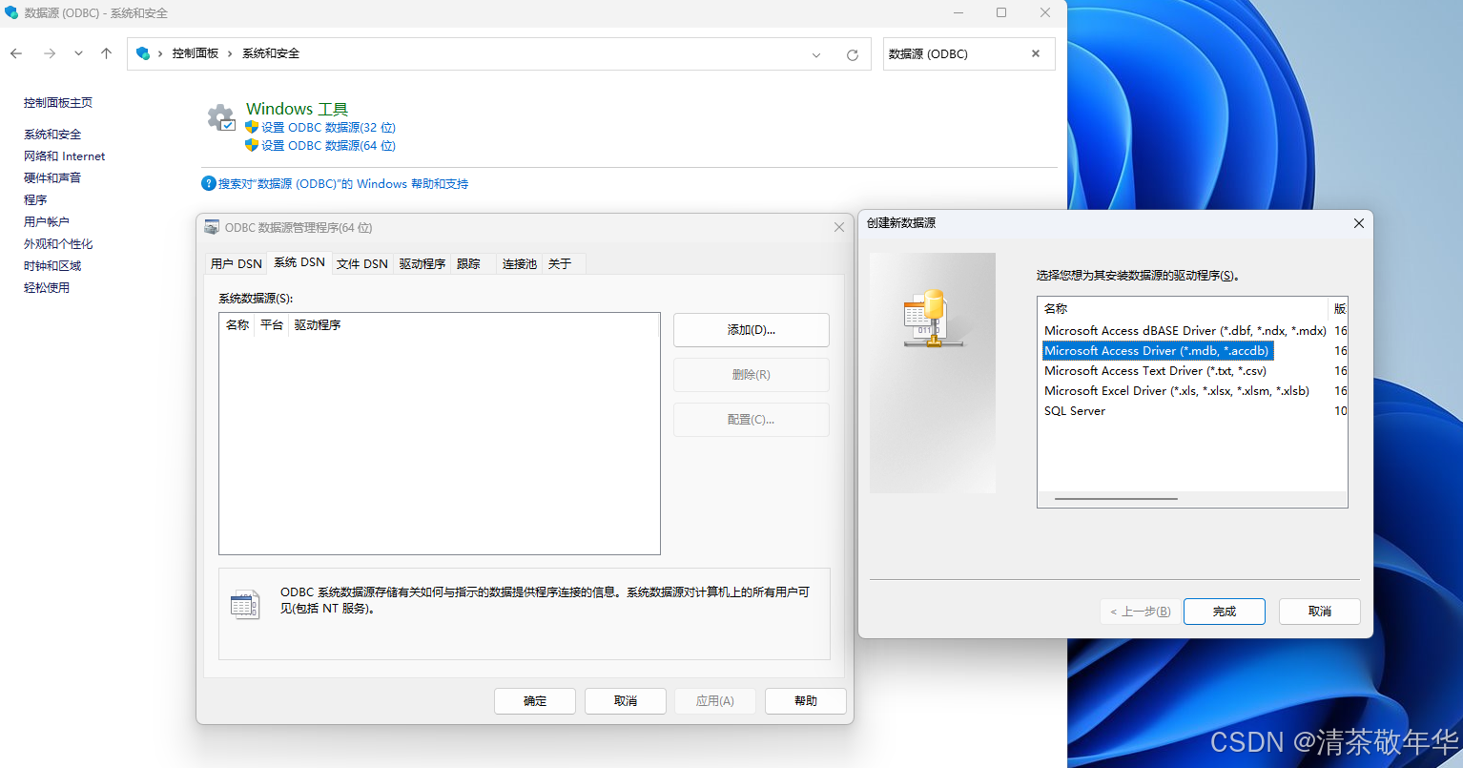Click the ODBC administrator title bar icon

[212, 228]
